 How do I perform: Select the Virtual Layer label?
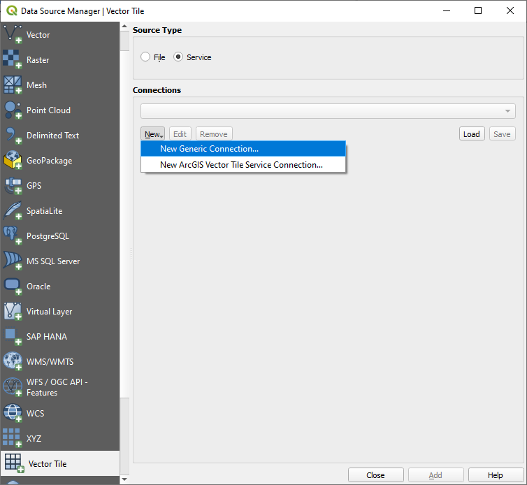(x=50, y=312)
